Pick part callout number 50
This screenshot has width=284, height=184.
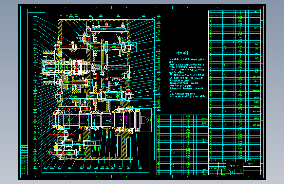[102, 167]
